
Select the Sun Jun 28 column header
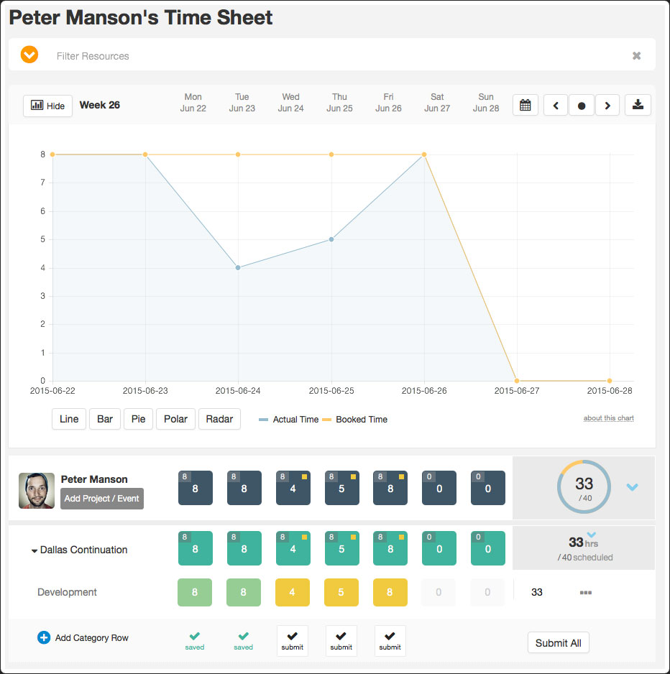point(486,103)
